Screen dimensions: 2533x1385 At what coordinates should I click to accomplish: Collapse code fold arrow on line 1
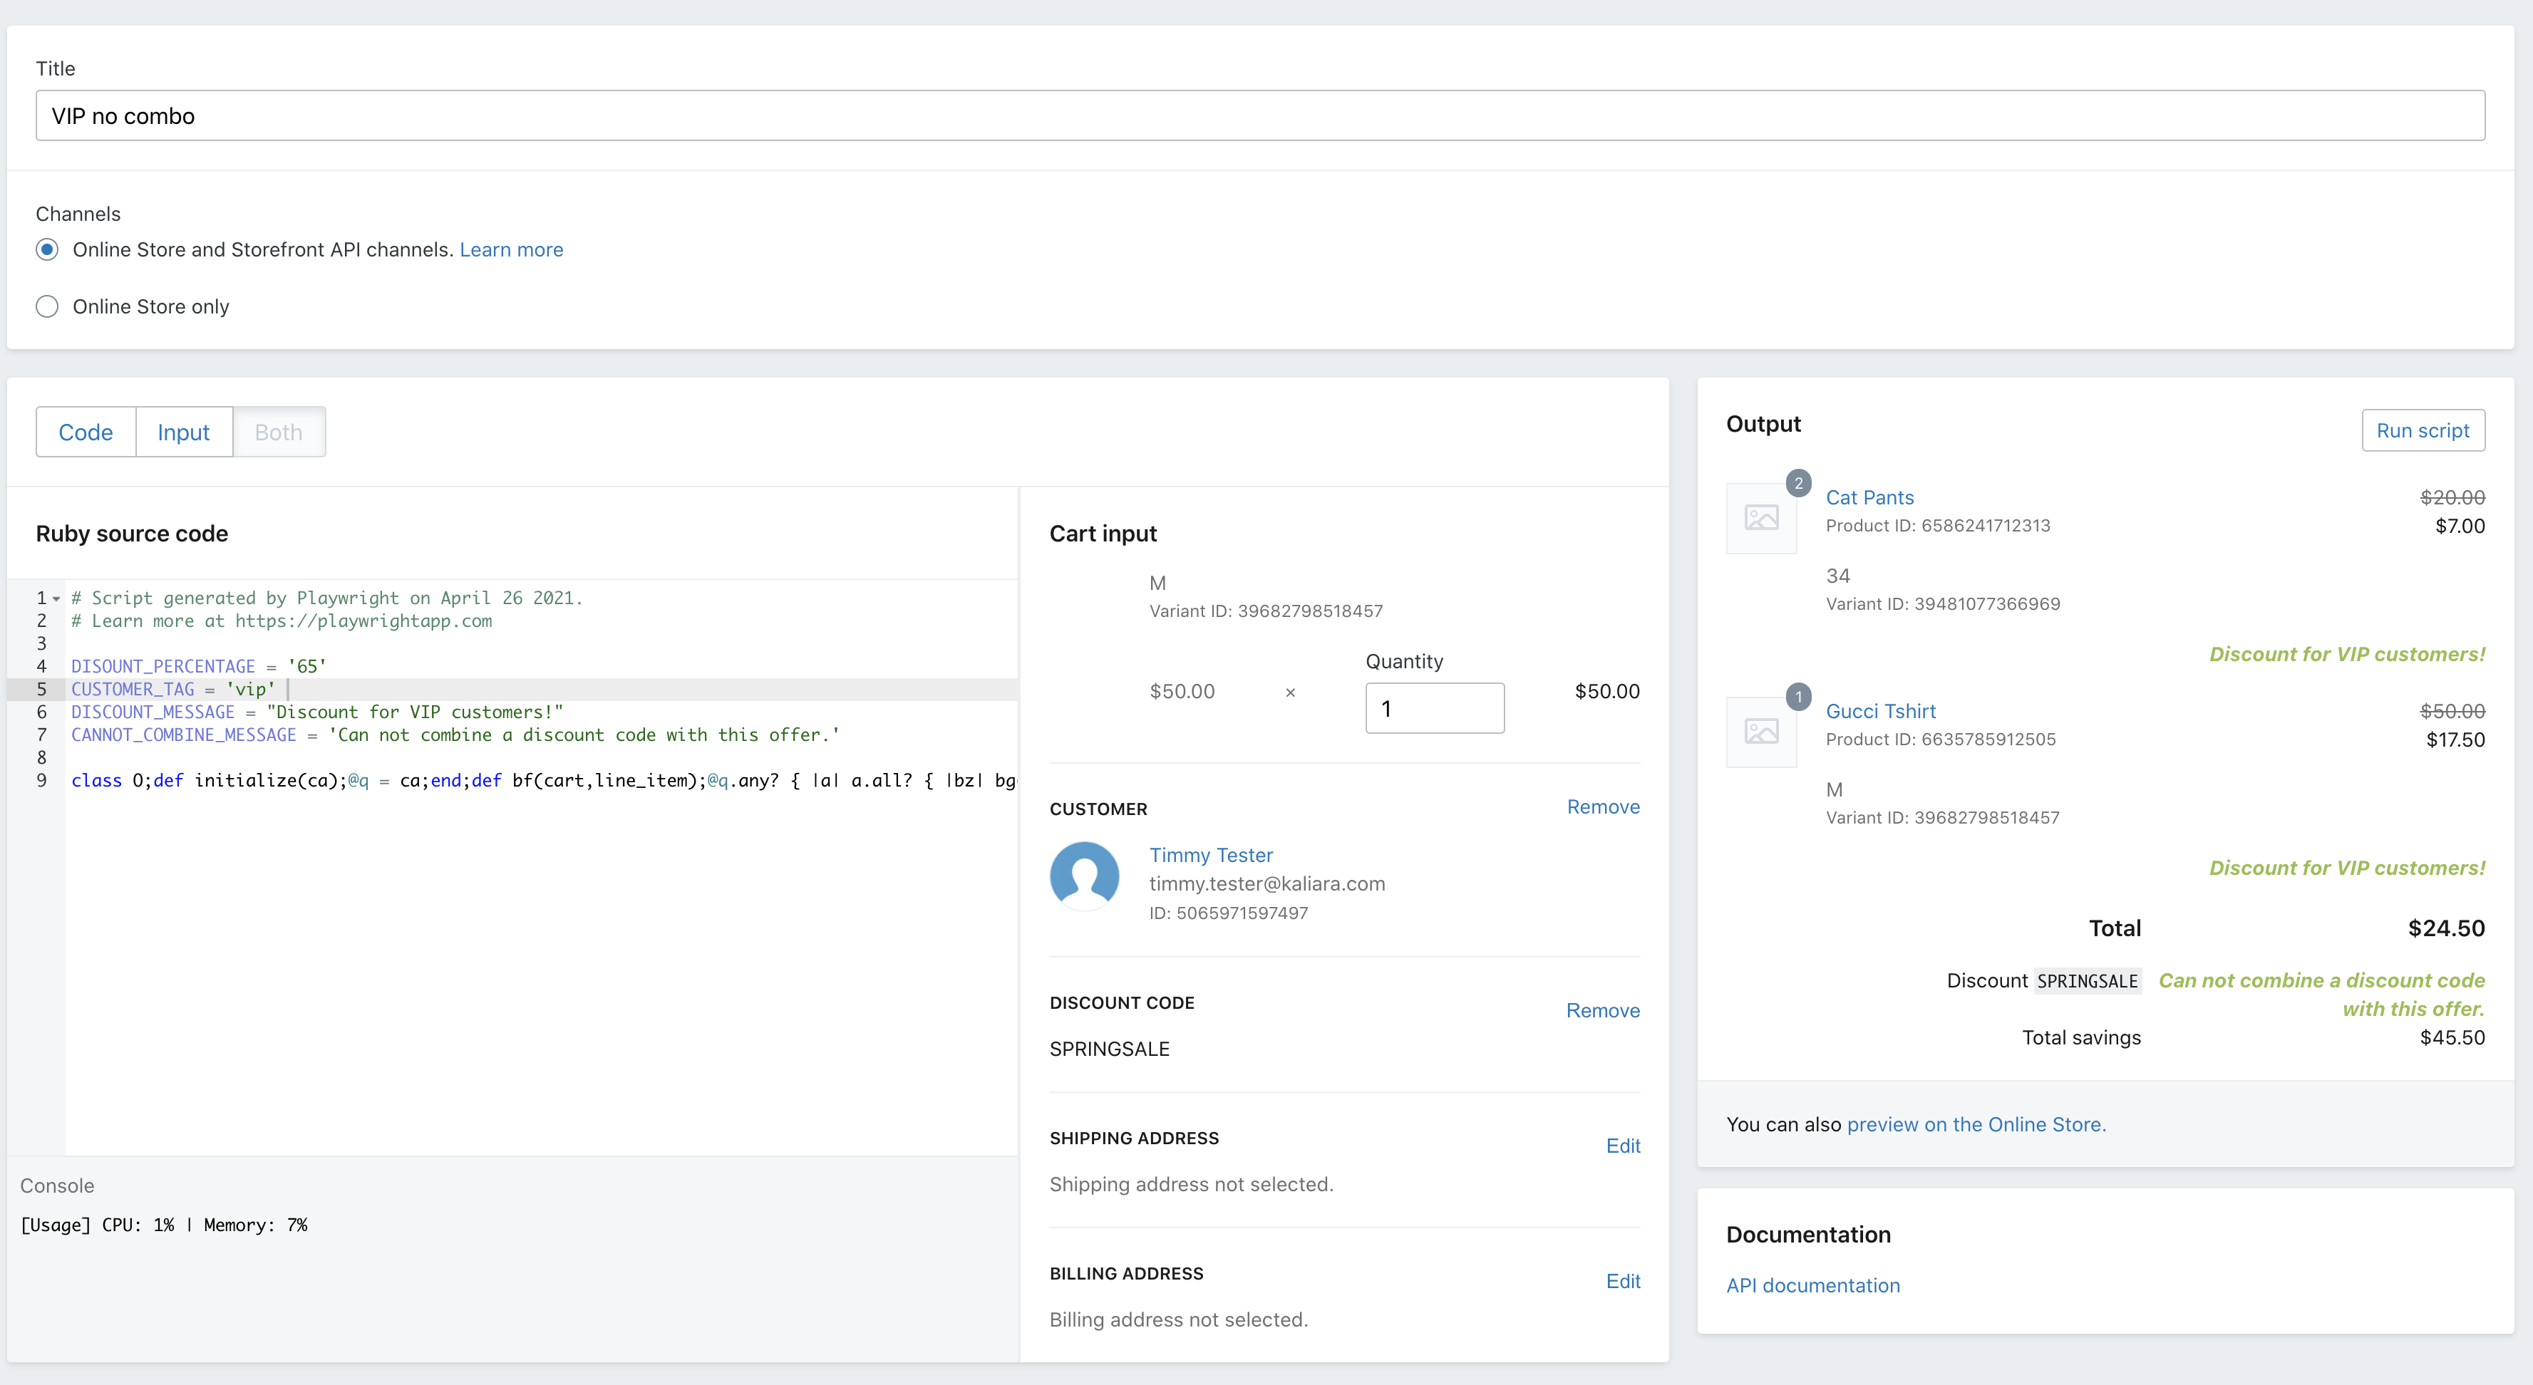[x=57, y=598]
